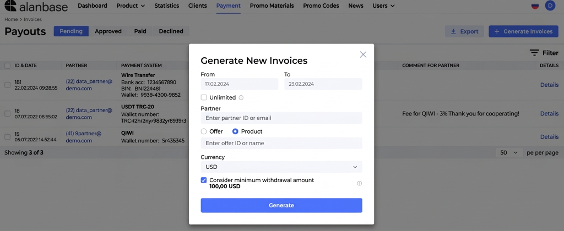
Task: Switch to the Pending tab
Action: [71, 31]
